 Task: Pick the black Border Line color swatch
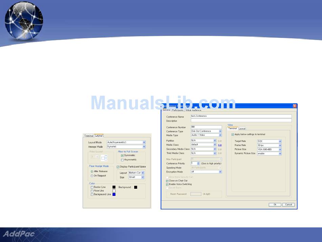[x=114, y=187]
